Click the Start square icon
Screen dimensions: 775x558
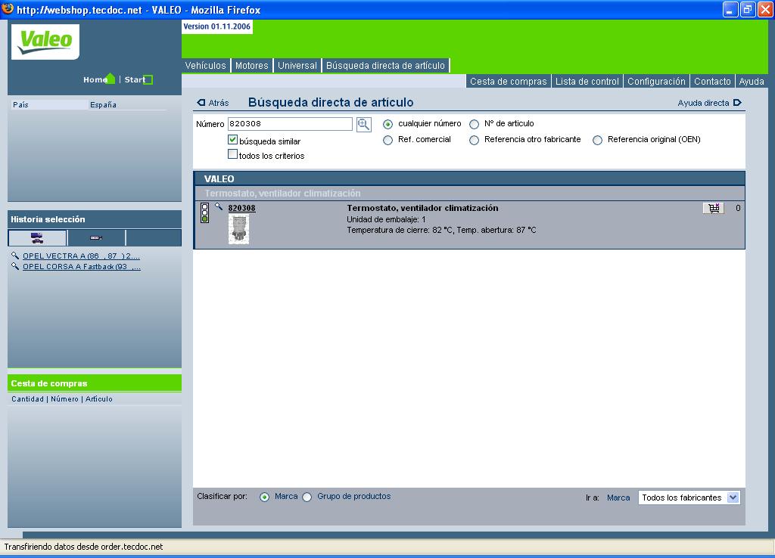click(x=148, y=79)
